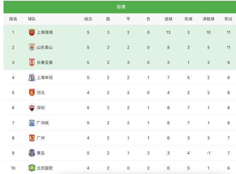
Task: Sort by the 净胜球 column header
Action: click(x=208, y=19)
